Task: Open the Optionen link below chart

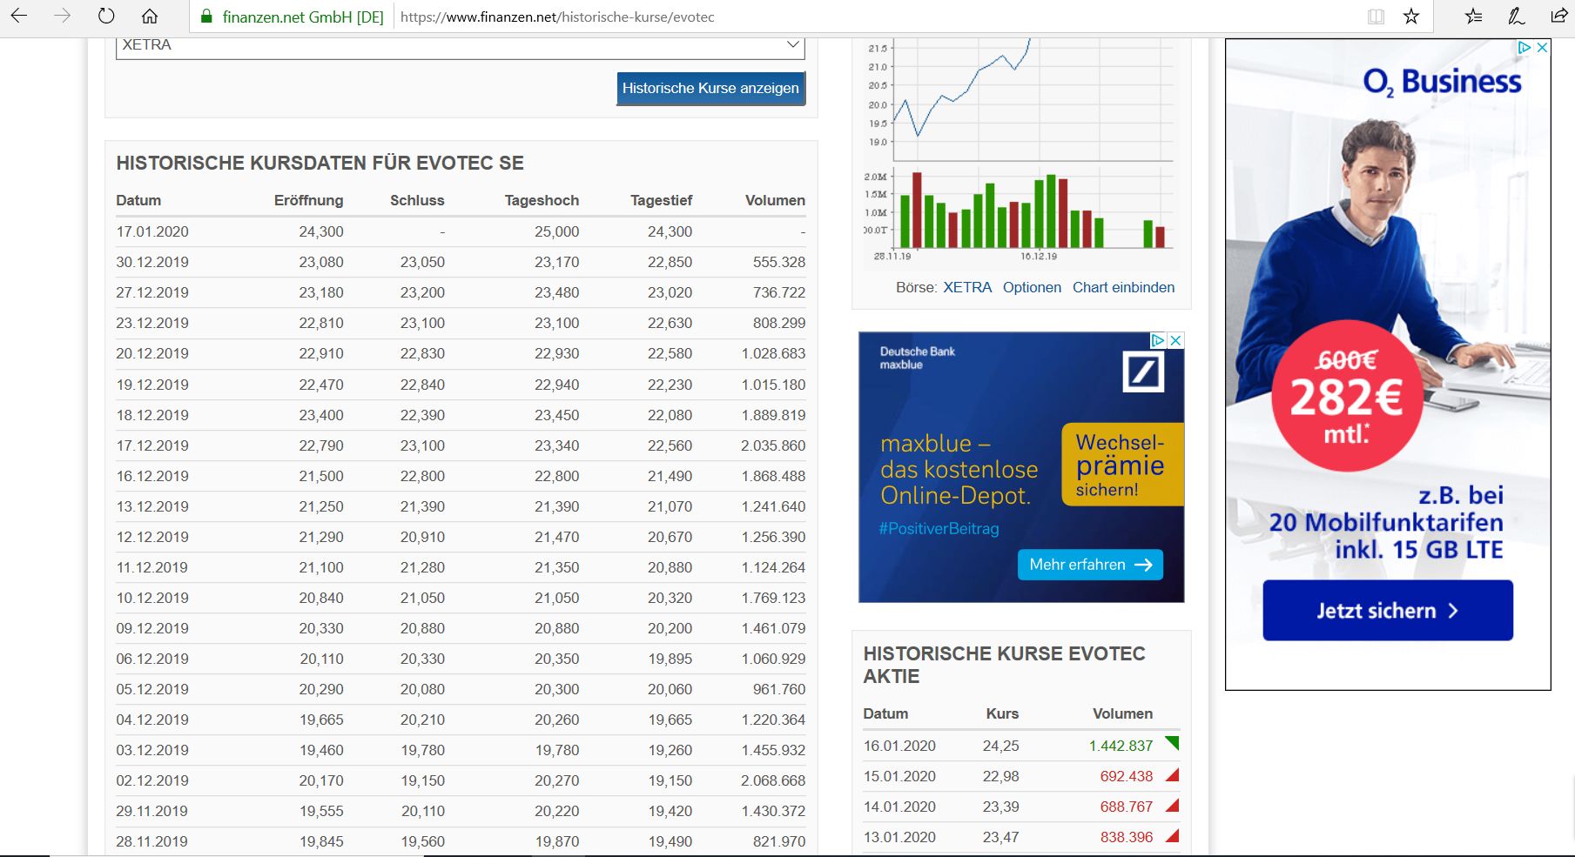Action: 1032,287
